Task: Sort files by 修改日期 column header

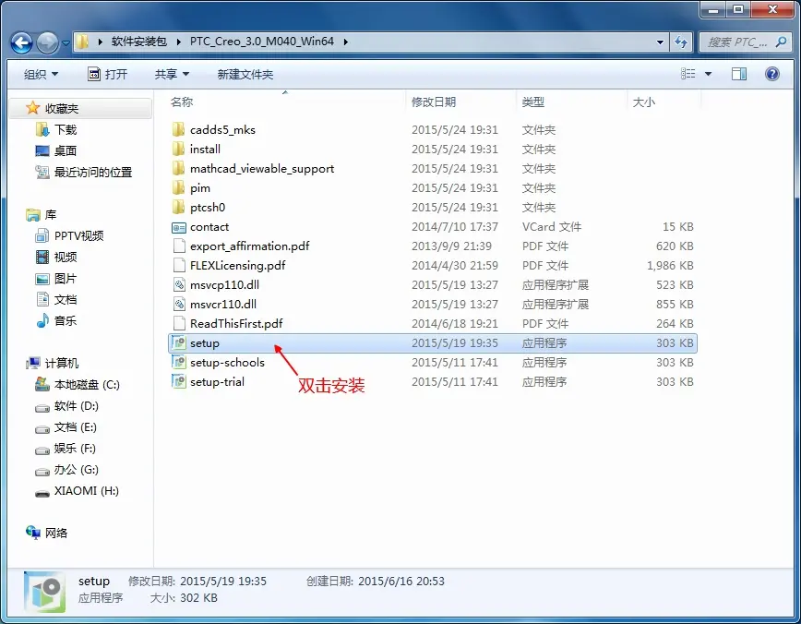Action: [x=434, y=102]
